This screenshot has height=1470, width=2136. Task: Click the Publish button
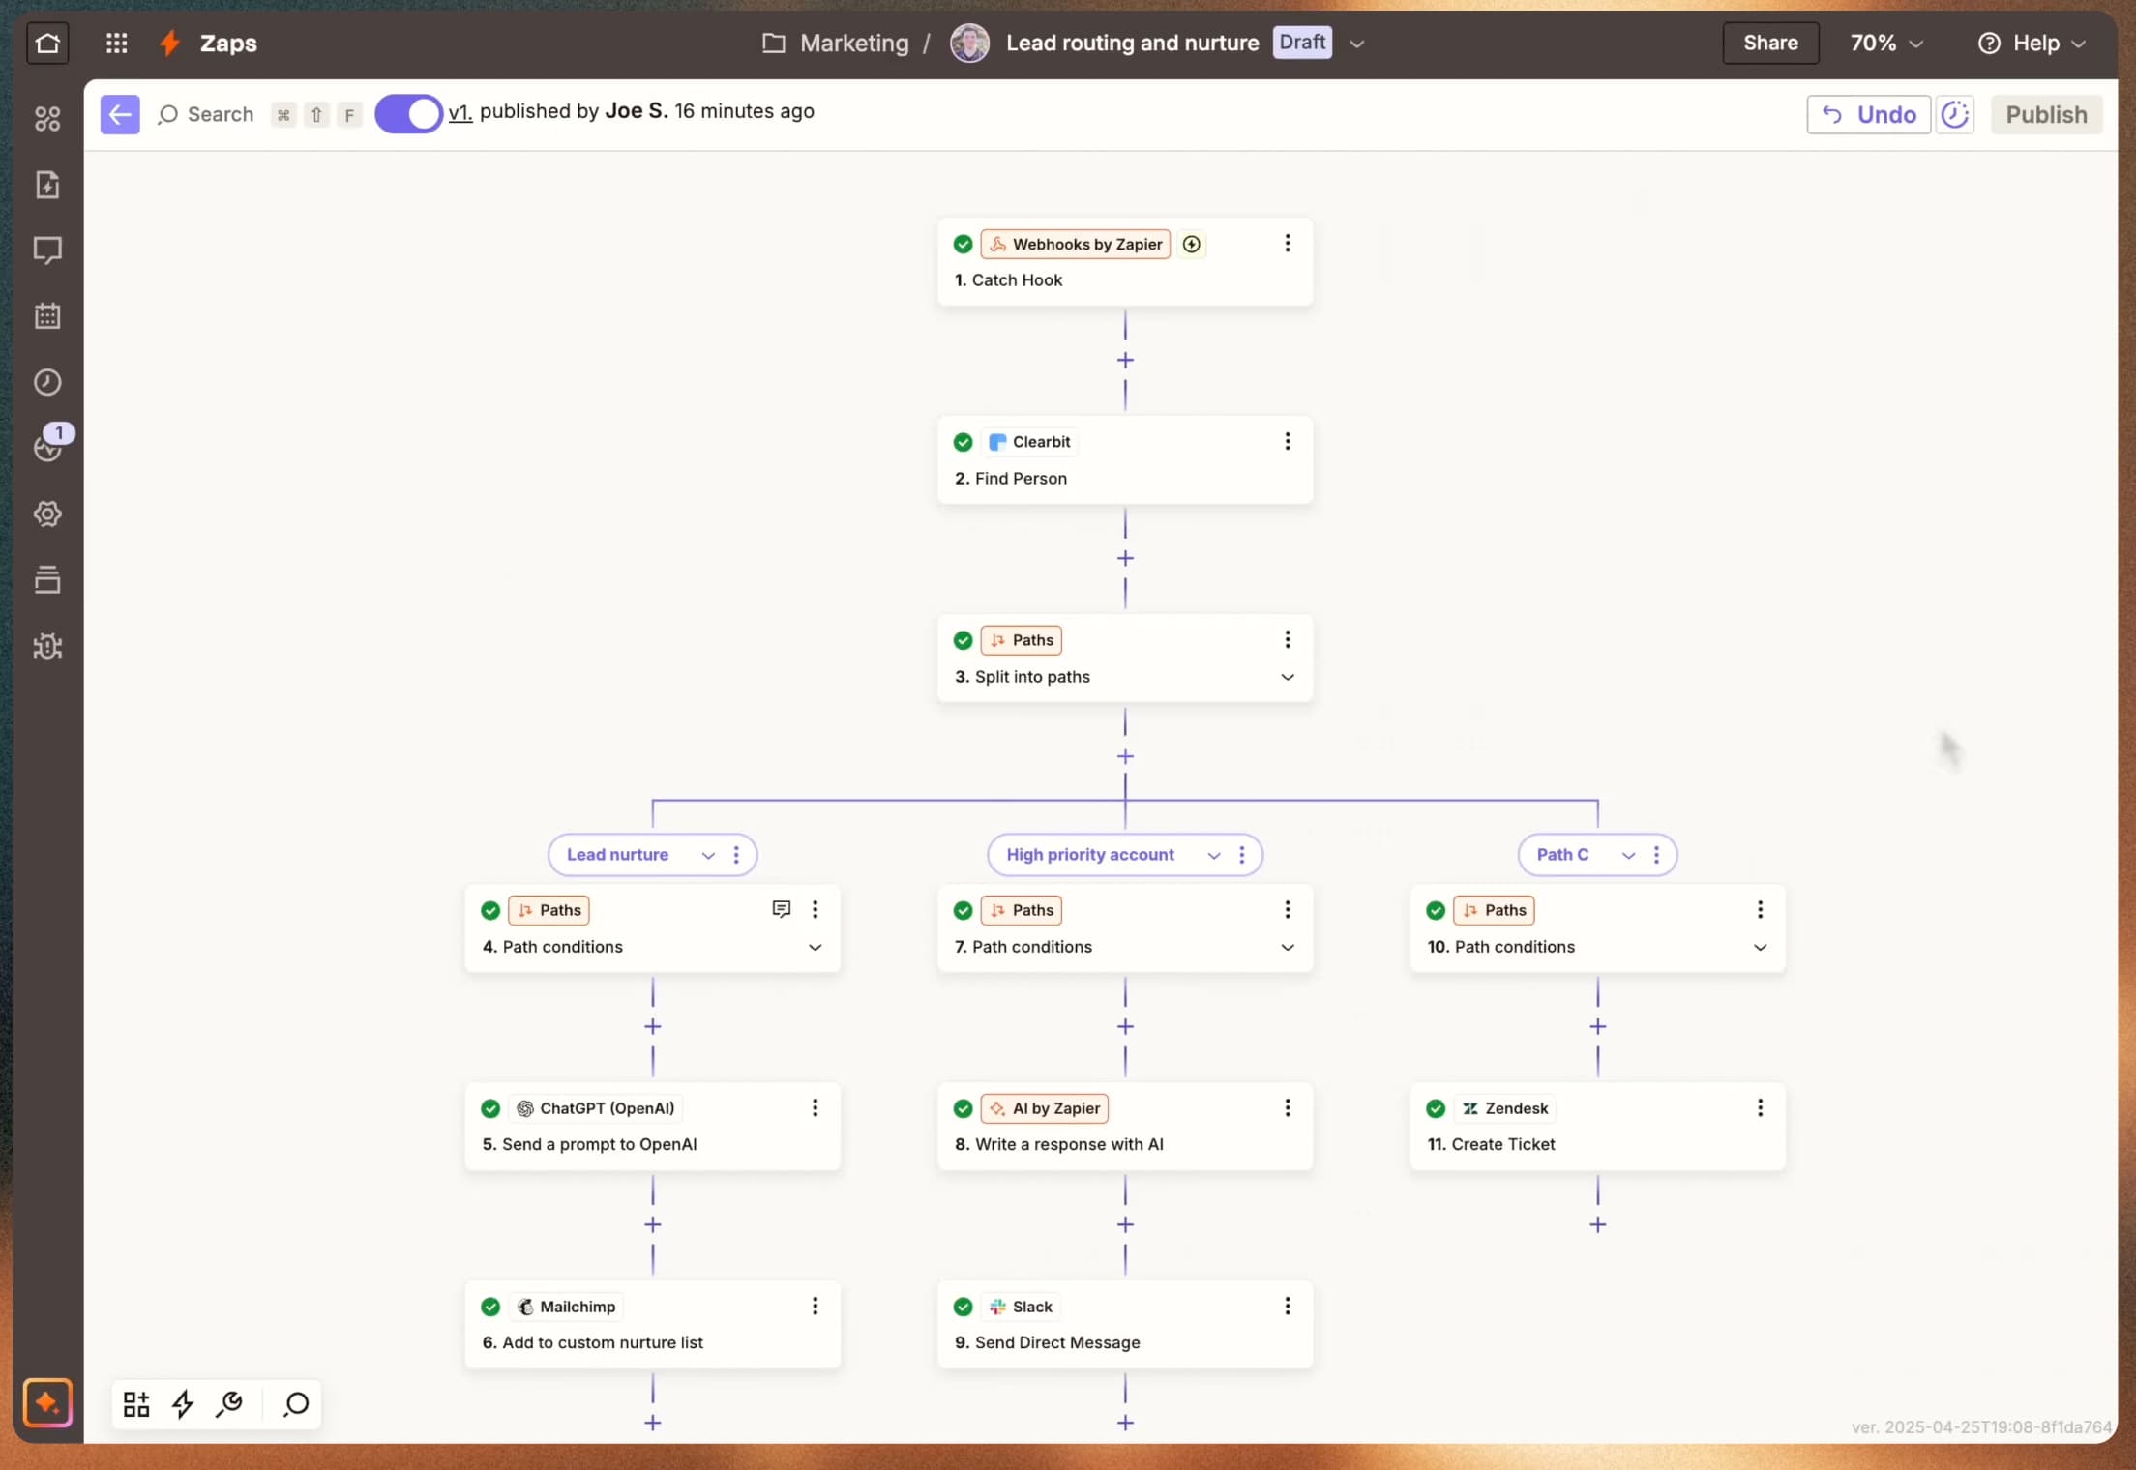(x=2046, y=114)
